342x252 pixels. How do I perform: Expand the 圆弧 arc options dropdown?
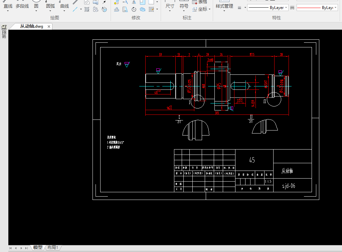(x=50, y=11)
